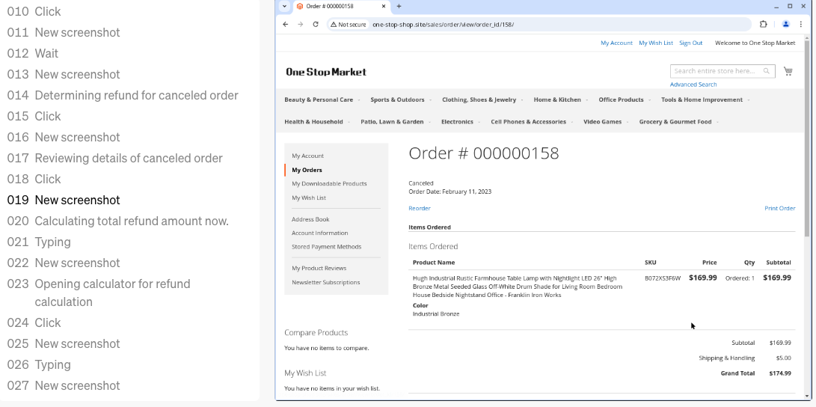The height and width of the screenshot is (407, 816).
Task: Select the Items Ordered tab heading
Action: 429,227
